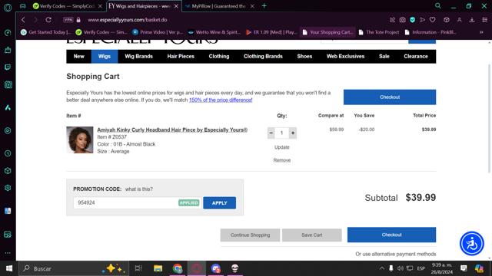The width and height of the screenshot is (492, 276).
Task: Click the APPLY promotion code button
Action: pyautogui.click(x=219, y=202)
